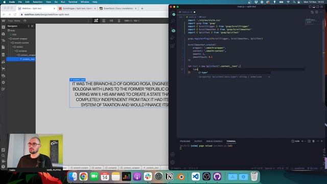Close the VS Code terminal panel
The width and height of the screenshot is (327, 184).
[x=322, y=141]
